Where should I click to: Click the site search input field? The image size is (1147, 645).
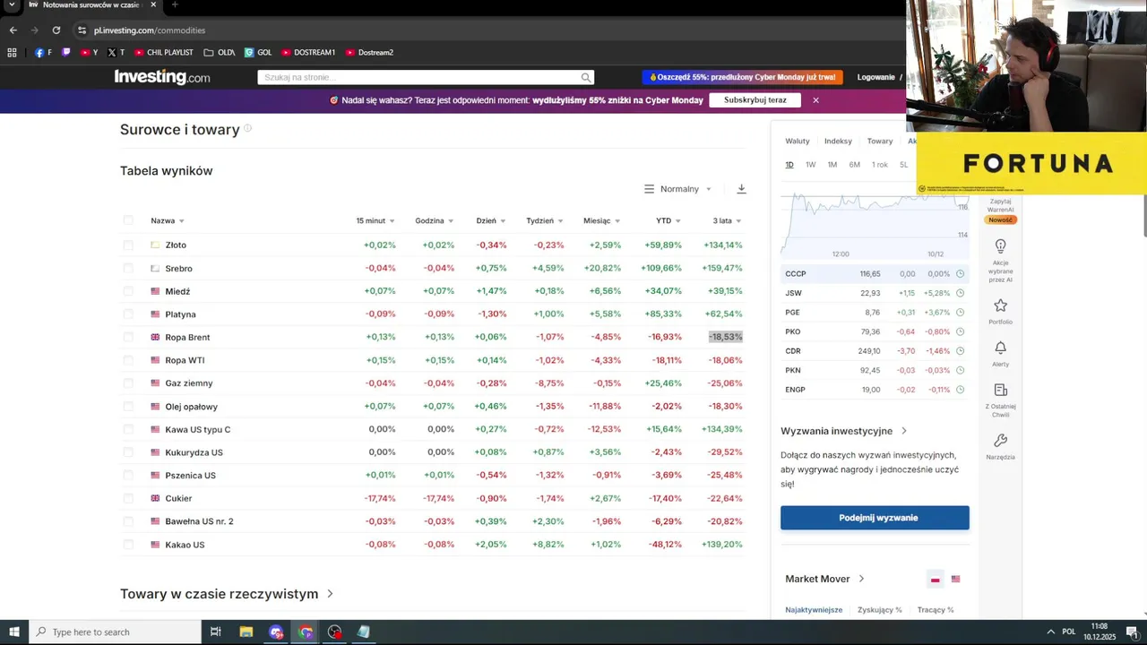pyautogui.click(x=418, y=77)
